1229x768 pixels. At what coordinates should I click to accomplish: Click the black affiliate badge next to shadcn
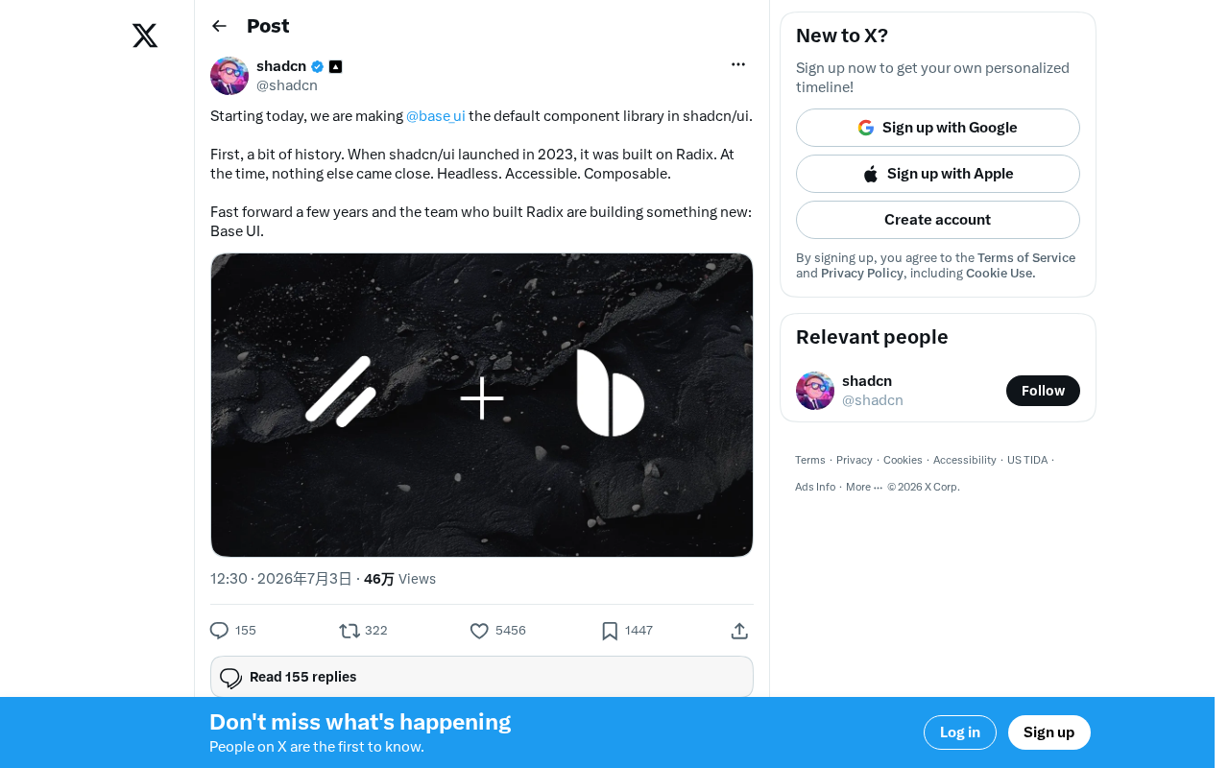335,67
